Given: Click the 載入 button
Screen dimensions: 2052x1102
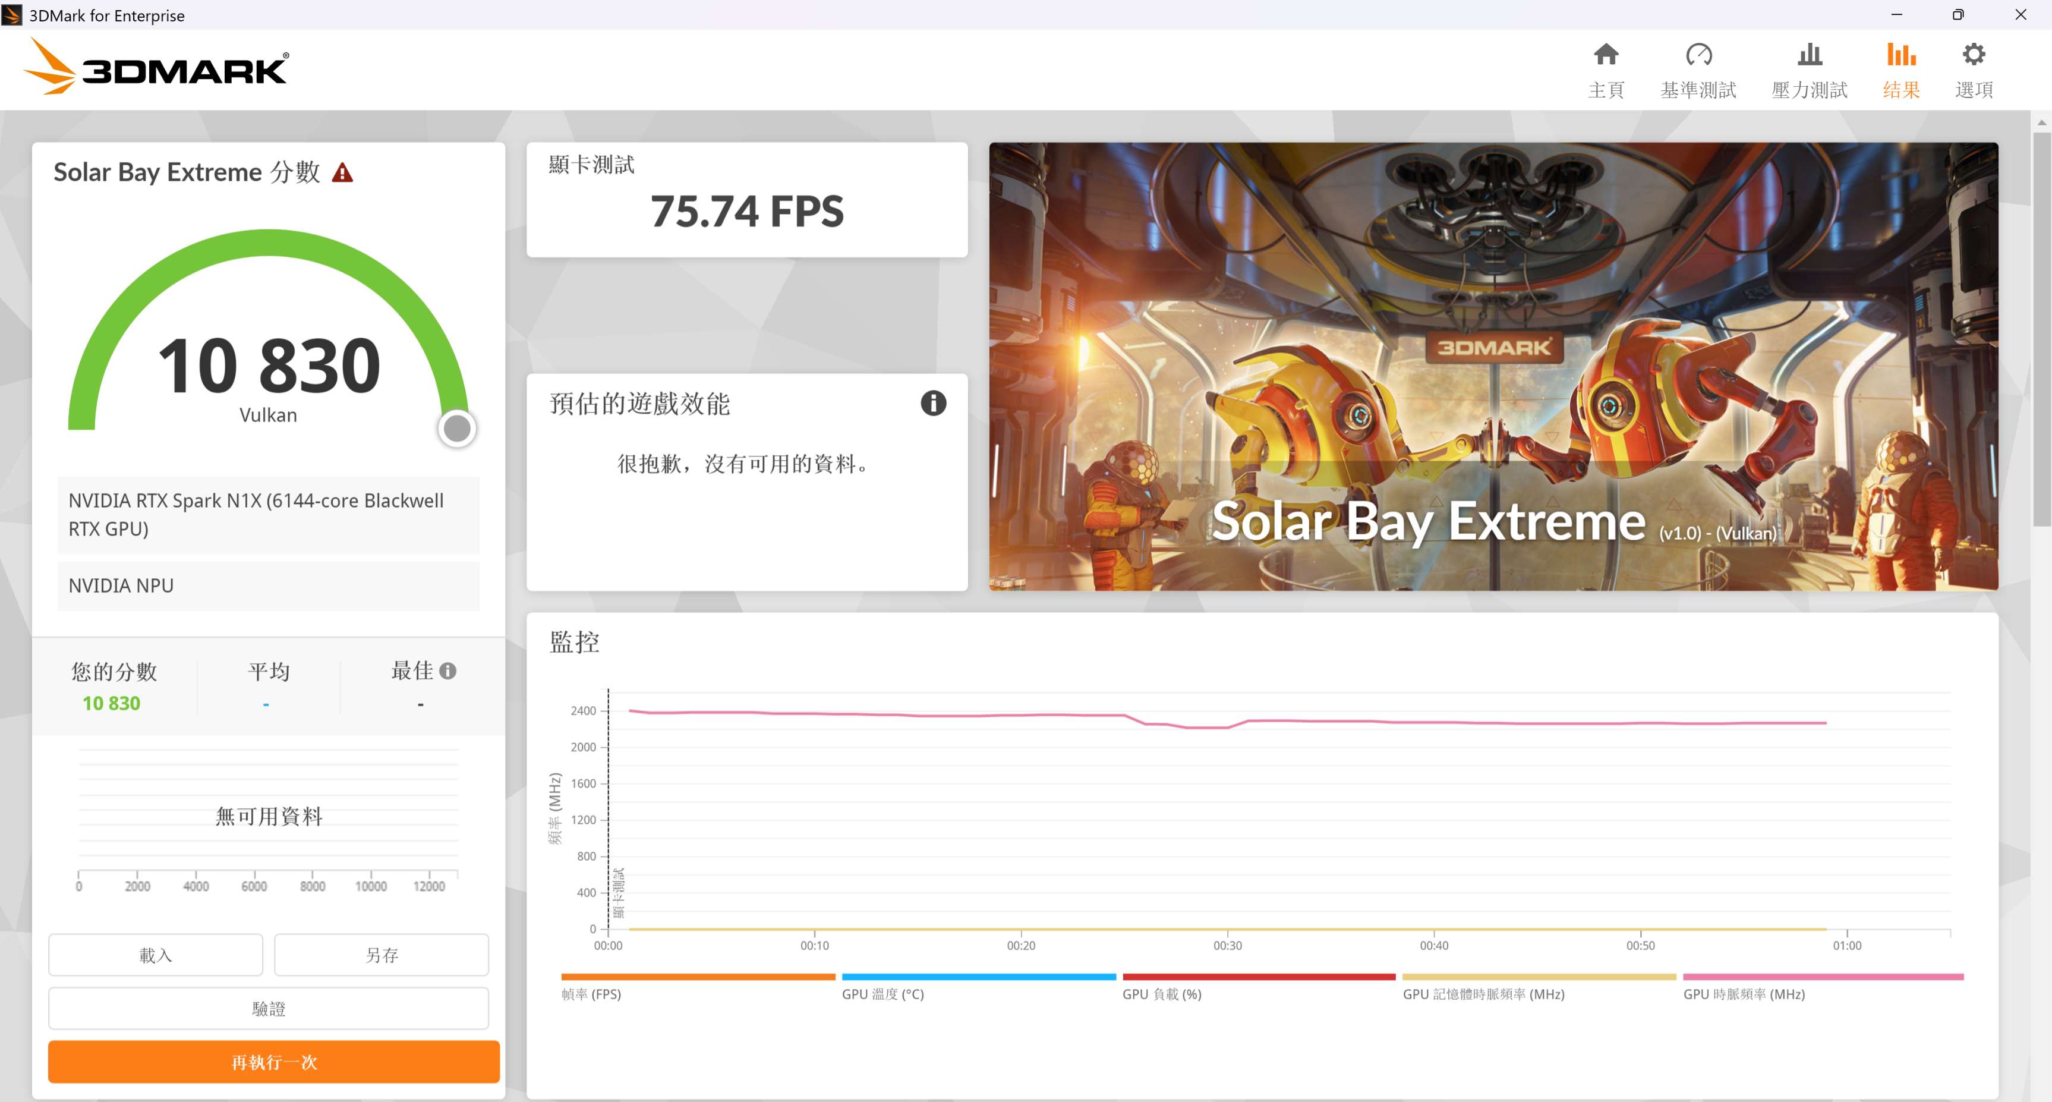Looking at the screenshot, I should (x=155, y=955).
